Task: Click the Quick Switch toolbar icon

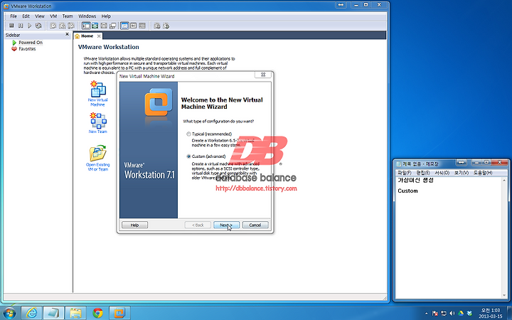Action: click(104, 26)
